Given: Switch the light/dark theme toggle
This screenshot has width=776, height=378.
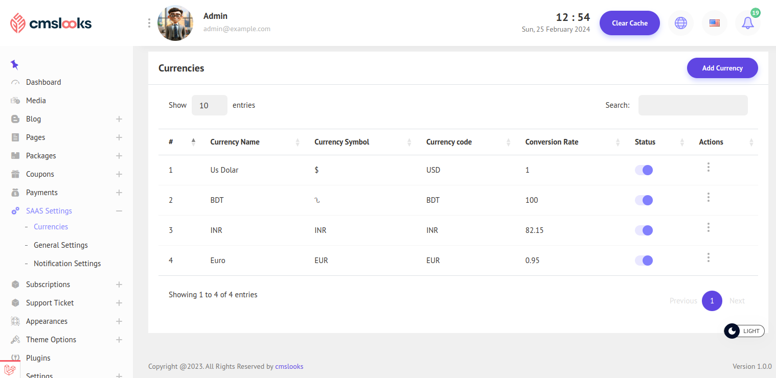Looking at the screenshot, I should 744,331.
